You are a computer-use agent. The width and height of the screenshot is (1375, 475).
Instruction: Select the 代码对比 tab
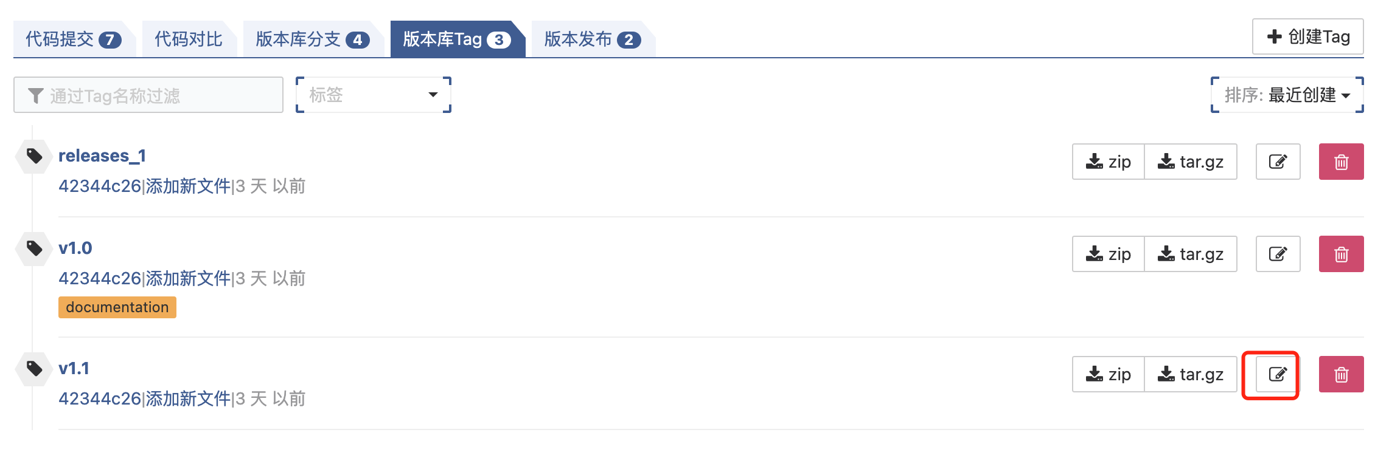tap(189, 39)
